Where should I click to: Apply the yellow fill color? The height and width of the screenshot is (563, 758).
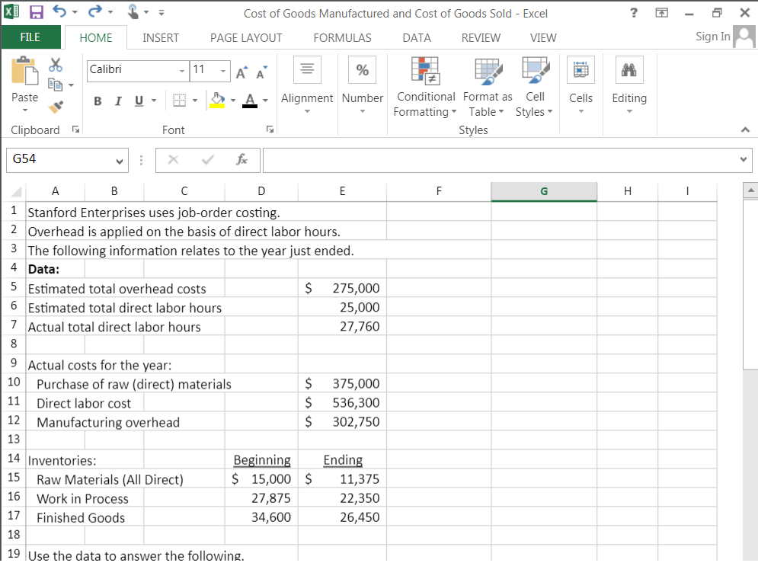coord(218,100)
